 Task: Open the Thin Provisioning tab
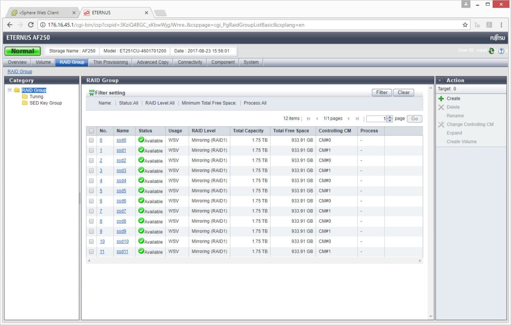110,62
